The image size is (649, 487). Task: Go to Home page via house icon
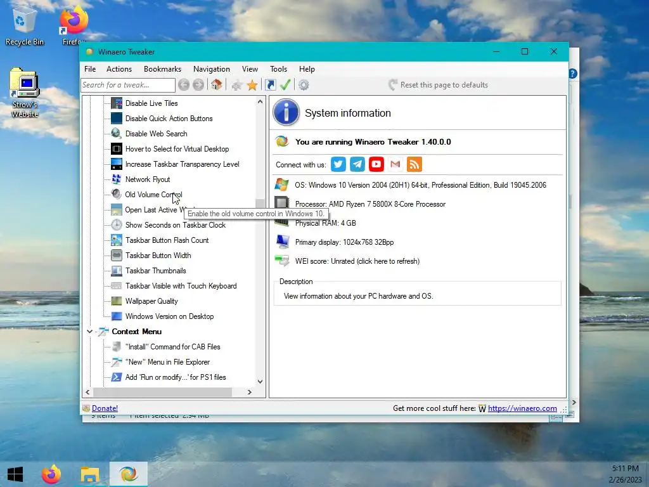pyautogui.click(x=217, y=85)
